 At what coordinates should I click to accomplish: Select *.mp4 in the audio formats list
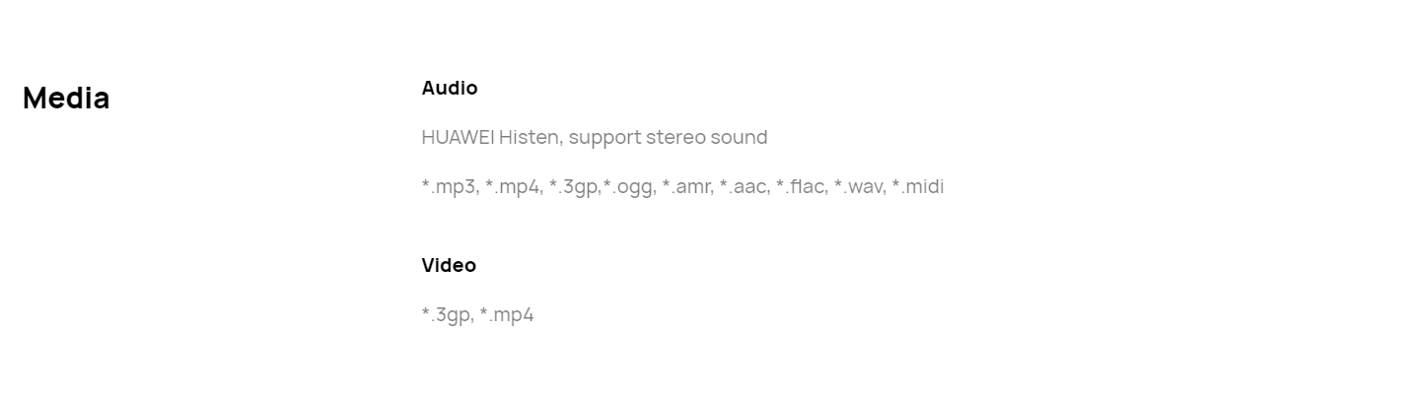tap(511, 187)
